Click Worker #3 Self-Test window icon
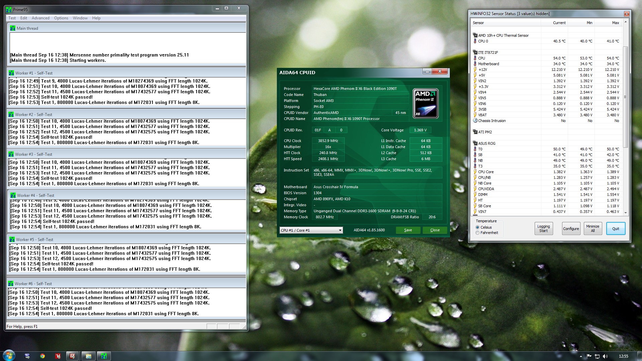Image resolution: width=642 pixels, height=361 pixels. (11, 154)
